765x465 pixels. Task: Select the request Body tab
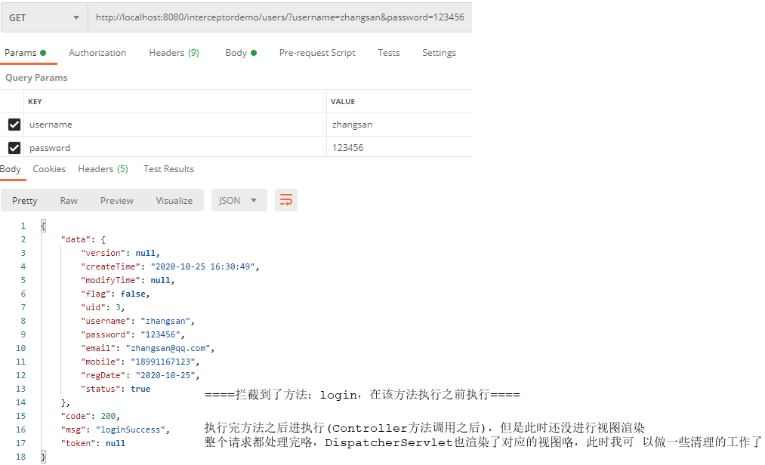[x=240, y=53]
